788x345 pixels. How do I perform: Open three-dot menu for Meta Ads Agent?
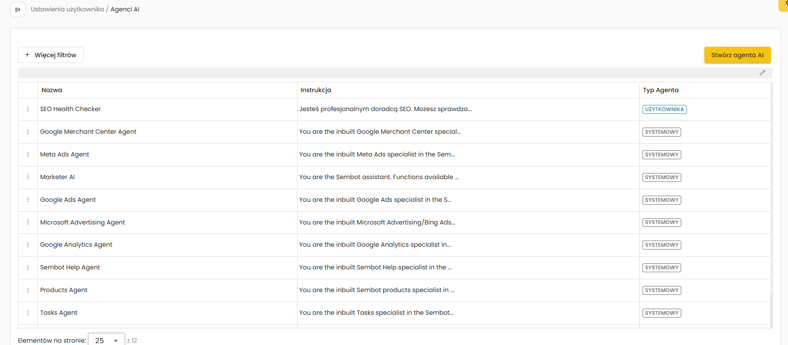point(28,155)
